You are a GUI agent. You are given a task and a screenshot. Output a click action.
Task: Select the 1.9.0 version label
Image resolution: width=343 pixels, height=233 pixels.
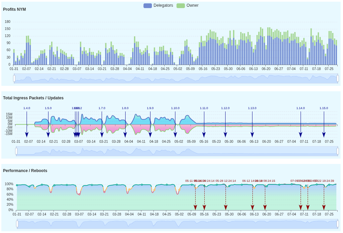(x=150, y=108)
